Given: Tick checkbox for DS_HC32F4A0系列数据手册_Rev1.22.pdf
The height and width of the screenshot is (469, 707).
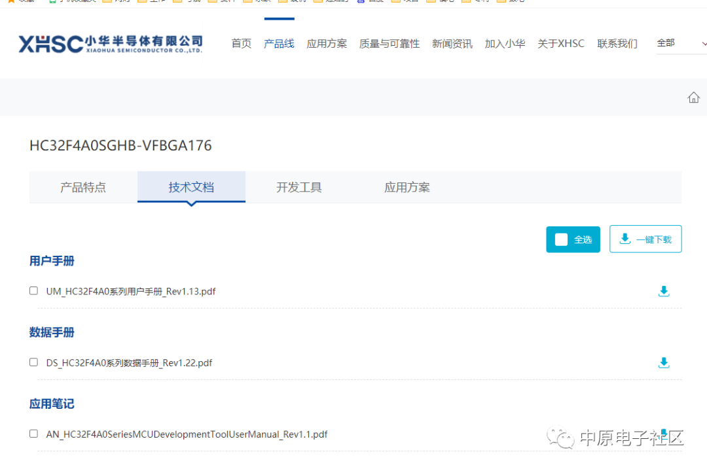Looking at the screenshot, I should pos(34,362).
